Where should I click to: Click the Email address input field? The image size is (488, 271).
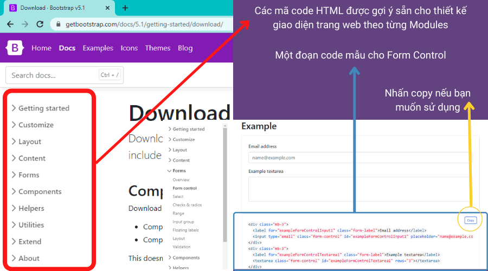(x=360, y=158)
